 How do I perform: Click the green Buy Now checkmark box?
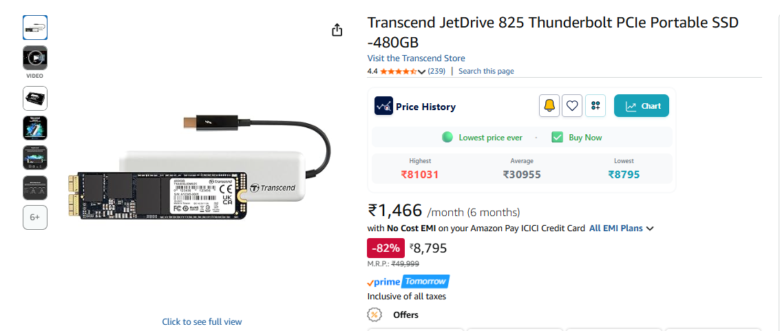[x=558, y=137]
